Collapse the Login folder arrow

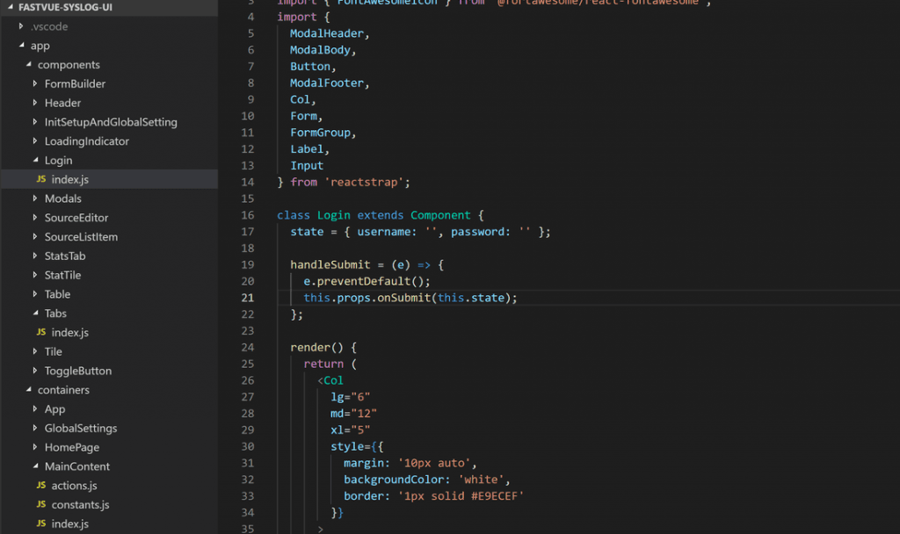click(35, 160)
